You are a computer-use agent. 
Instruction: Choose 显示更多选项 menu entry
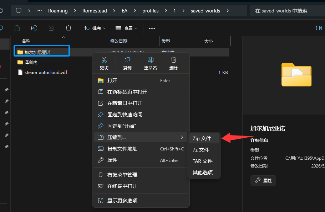[x=141, y=200]
